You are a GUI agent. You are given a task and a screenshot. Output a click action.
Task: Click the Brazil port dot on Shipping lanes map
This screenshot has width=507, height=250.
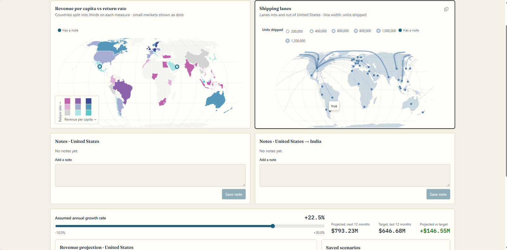tap(332, 98)
